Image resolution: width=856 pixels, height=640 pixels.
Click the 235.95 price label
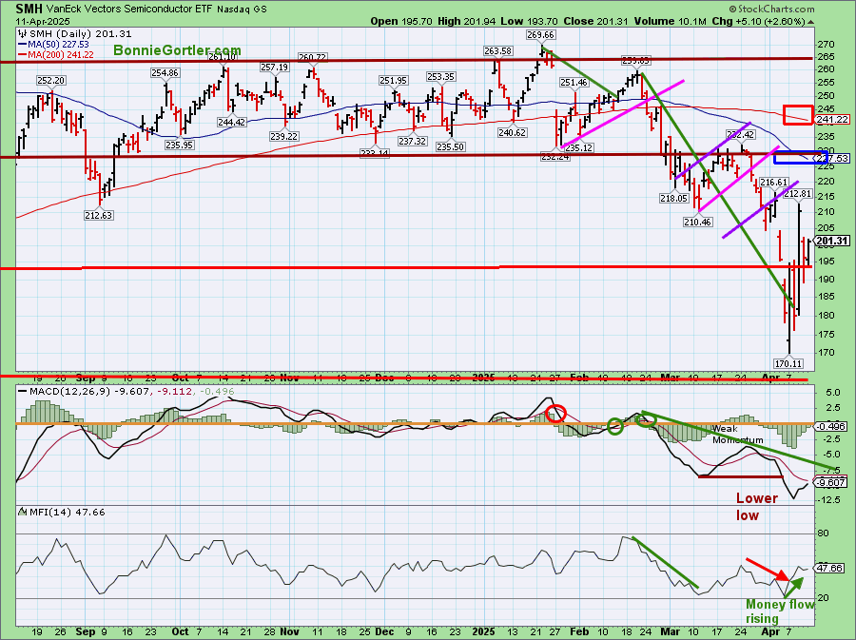179,145
